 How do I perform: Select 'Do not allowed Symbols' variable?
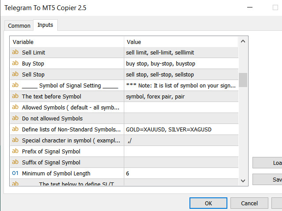pos(52,118)
